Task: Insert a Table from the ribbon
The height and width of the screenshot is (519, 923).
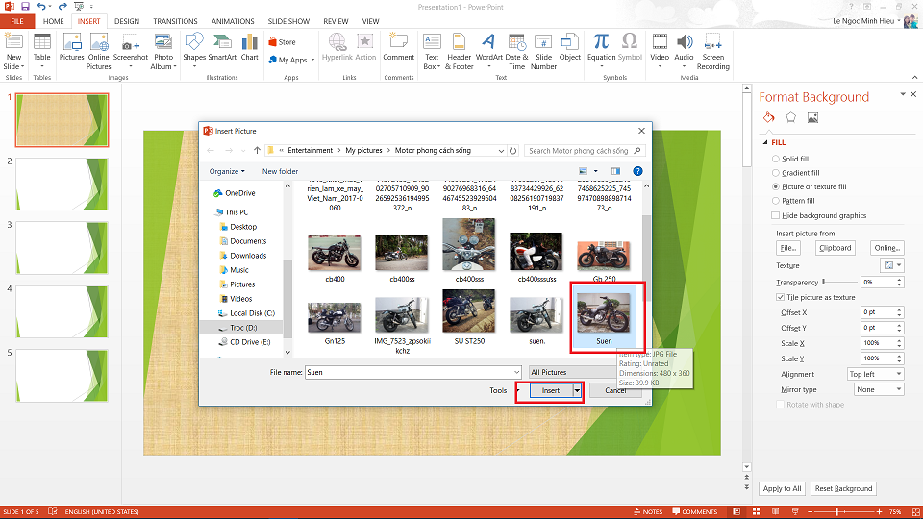Action: [x=41, y=51]
